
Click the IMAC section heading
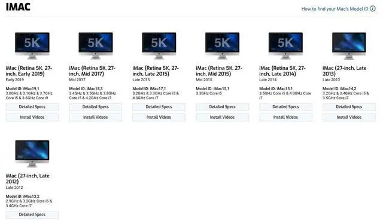tap(18, 7)
